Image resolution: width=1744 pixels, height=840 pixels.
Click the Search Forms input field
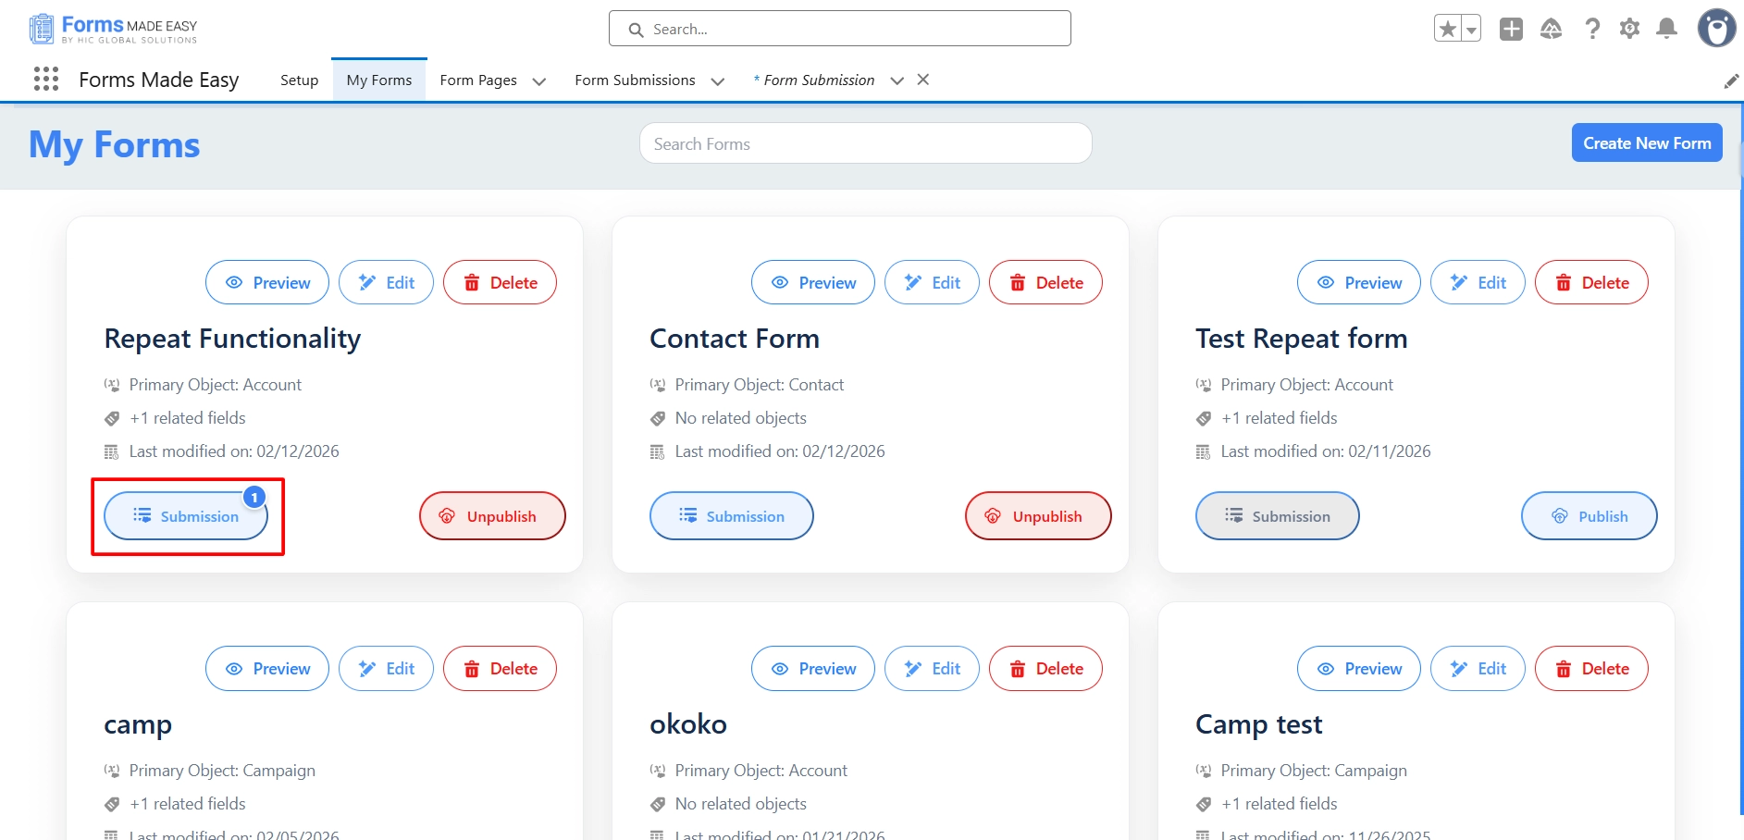[x=865, y=144]
